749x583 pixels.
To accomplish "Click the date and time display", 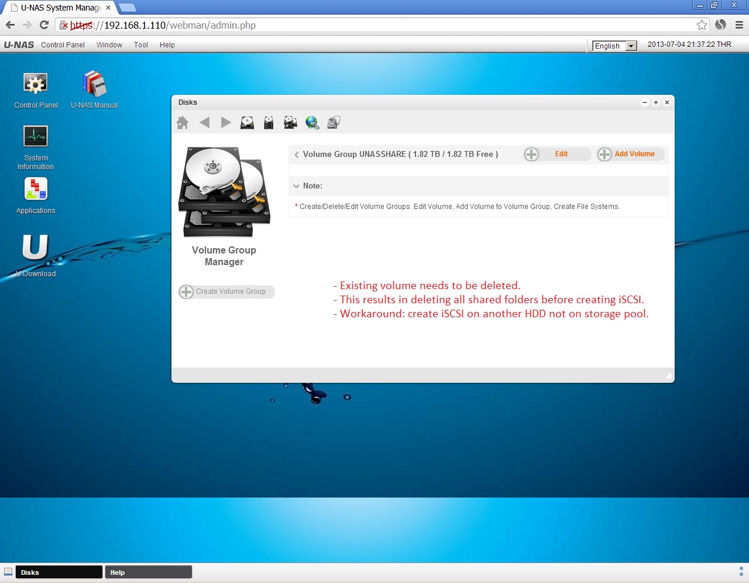I will [689, 44].
